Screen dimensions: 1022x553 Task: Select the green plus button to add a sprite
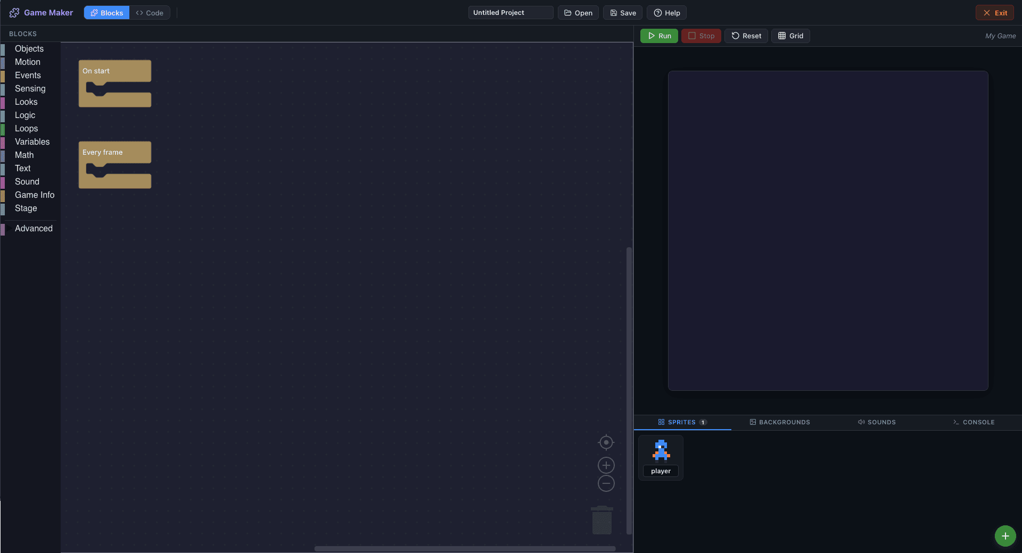click(1004, 536)
